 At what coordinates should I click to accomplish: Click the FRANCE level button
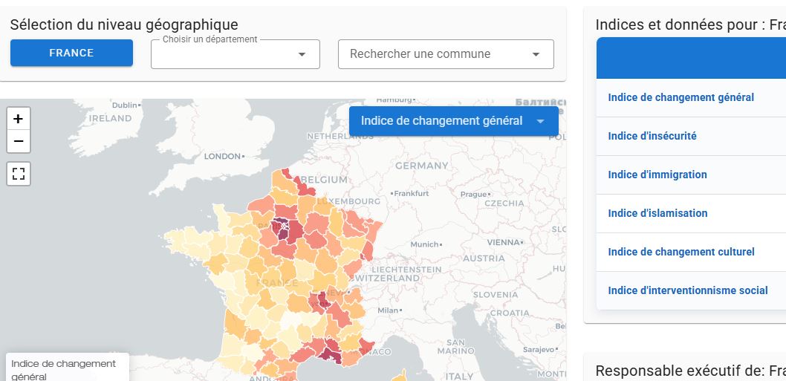tap(71, 53)
